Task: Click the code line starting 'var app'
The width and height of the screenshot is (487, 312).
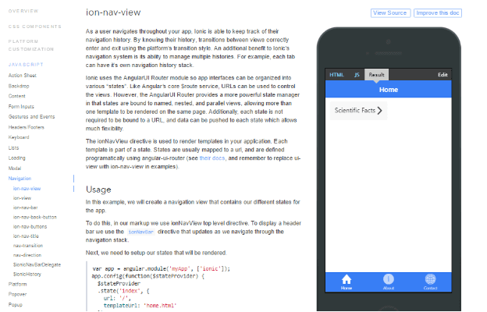Action: coord(162,269)
